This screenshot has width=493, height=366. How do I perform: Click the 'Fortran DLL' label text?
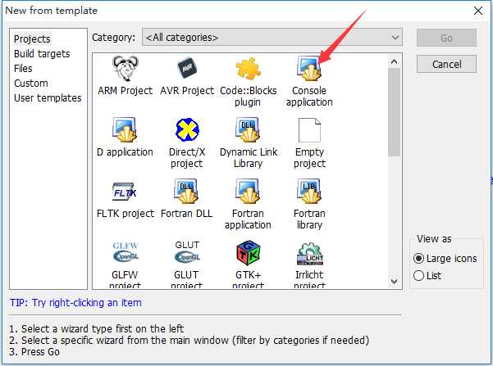coord(187,214)
